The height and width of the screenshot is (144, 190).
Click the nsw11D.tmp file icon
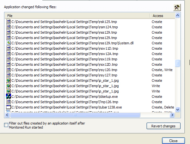pos(9,48)
